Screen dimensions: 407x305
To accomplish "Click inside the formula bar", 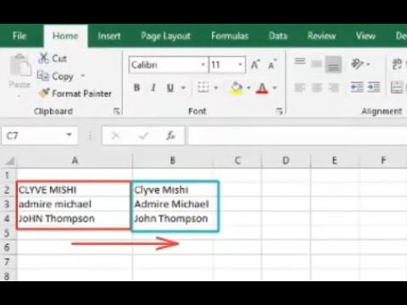I will click(298, 136).
